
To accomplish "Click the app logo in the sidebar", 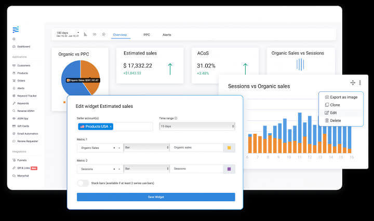I will coord(16,30).
